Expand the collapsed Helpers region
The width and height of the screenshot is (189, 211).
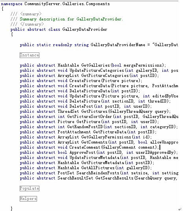coord(28,199)
